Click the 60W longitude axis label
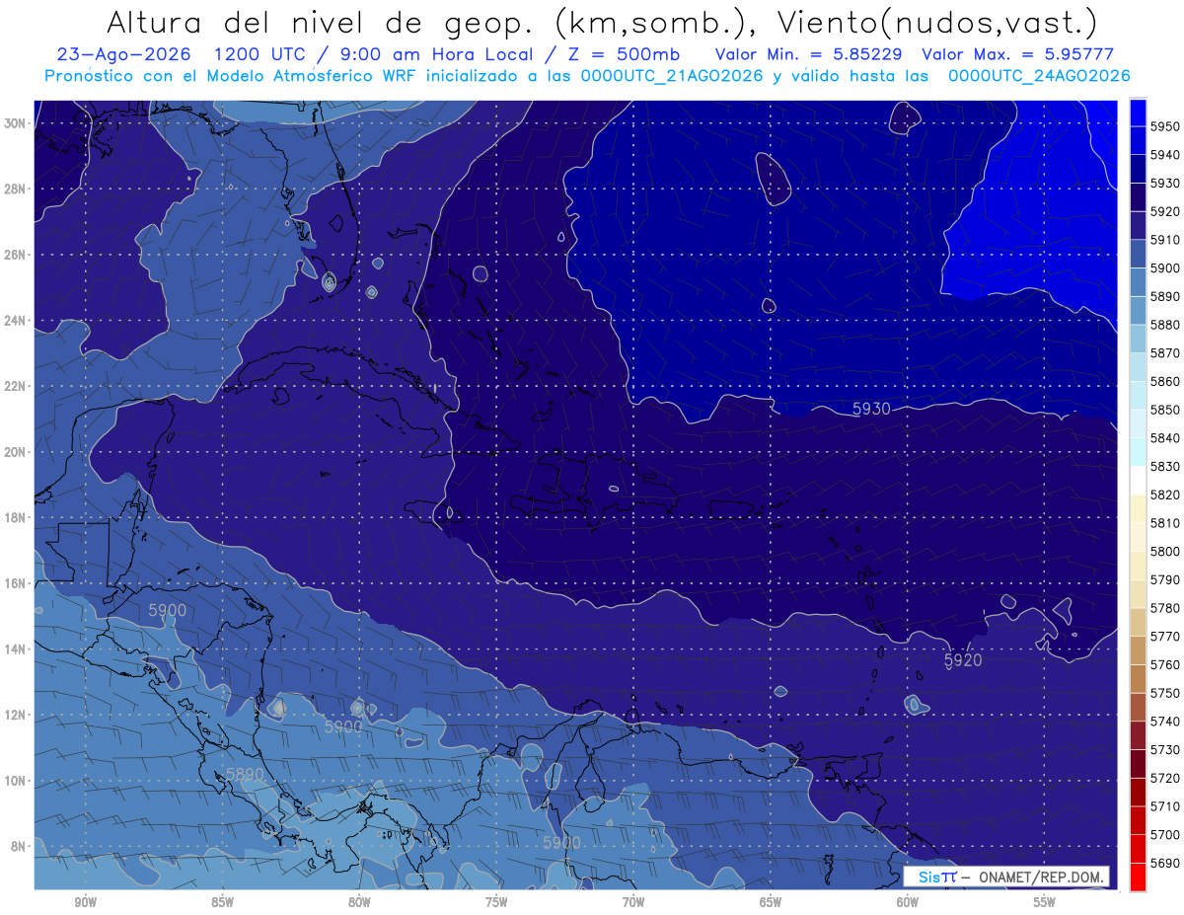The height and width of the screenshot is (915, 1184). (908, 902)
